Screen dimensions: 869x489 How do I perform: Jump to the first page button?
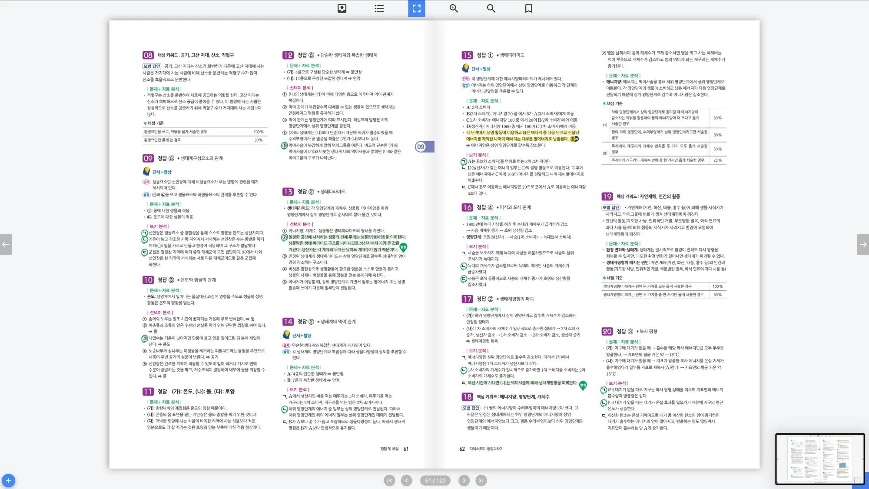point(389,480)
